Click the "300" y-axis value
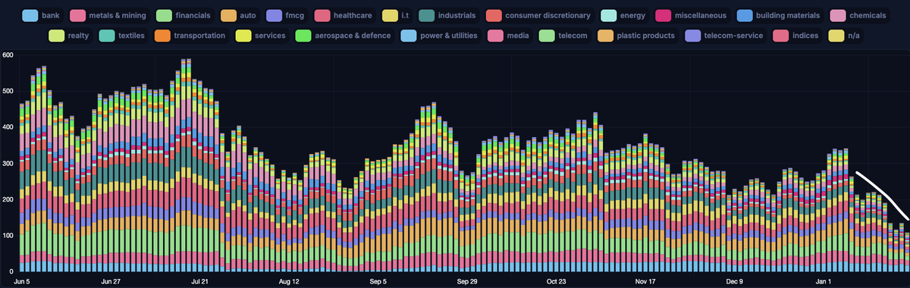 click(x=8, y=163)
